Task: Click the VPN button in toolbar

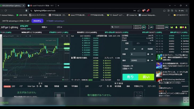Action: 181,11
